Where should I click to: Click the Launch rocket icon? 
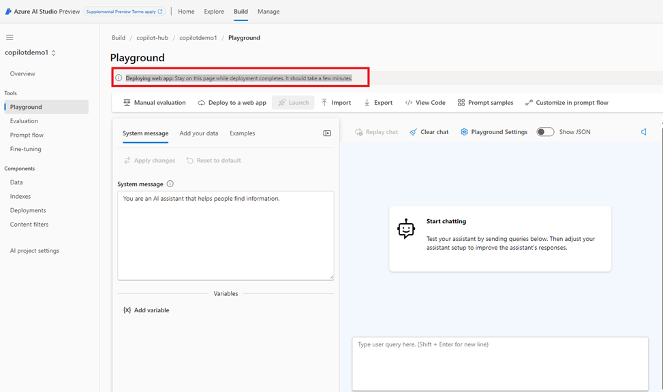click(281, 103)
